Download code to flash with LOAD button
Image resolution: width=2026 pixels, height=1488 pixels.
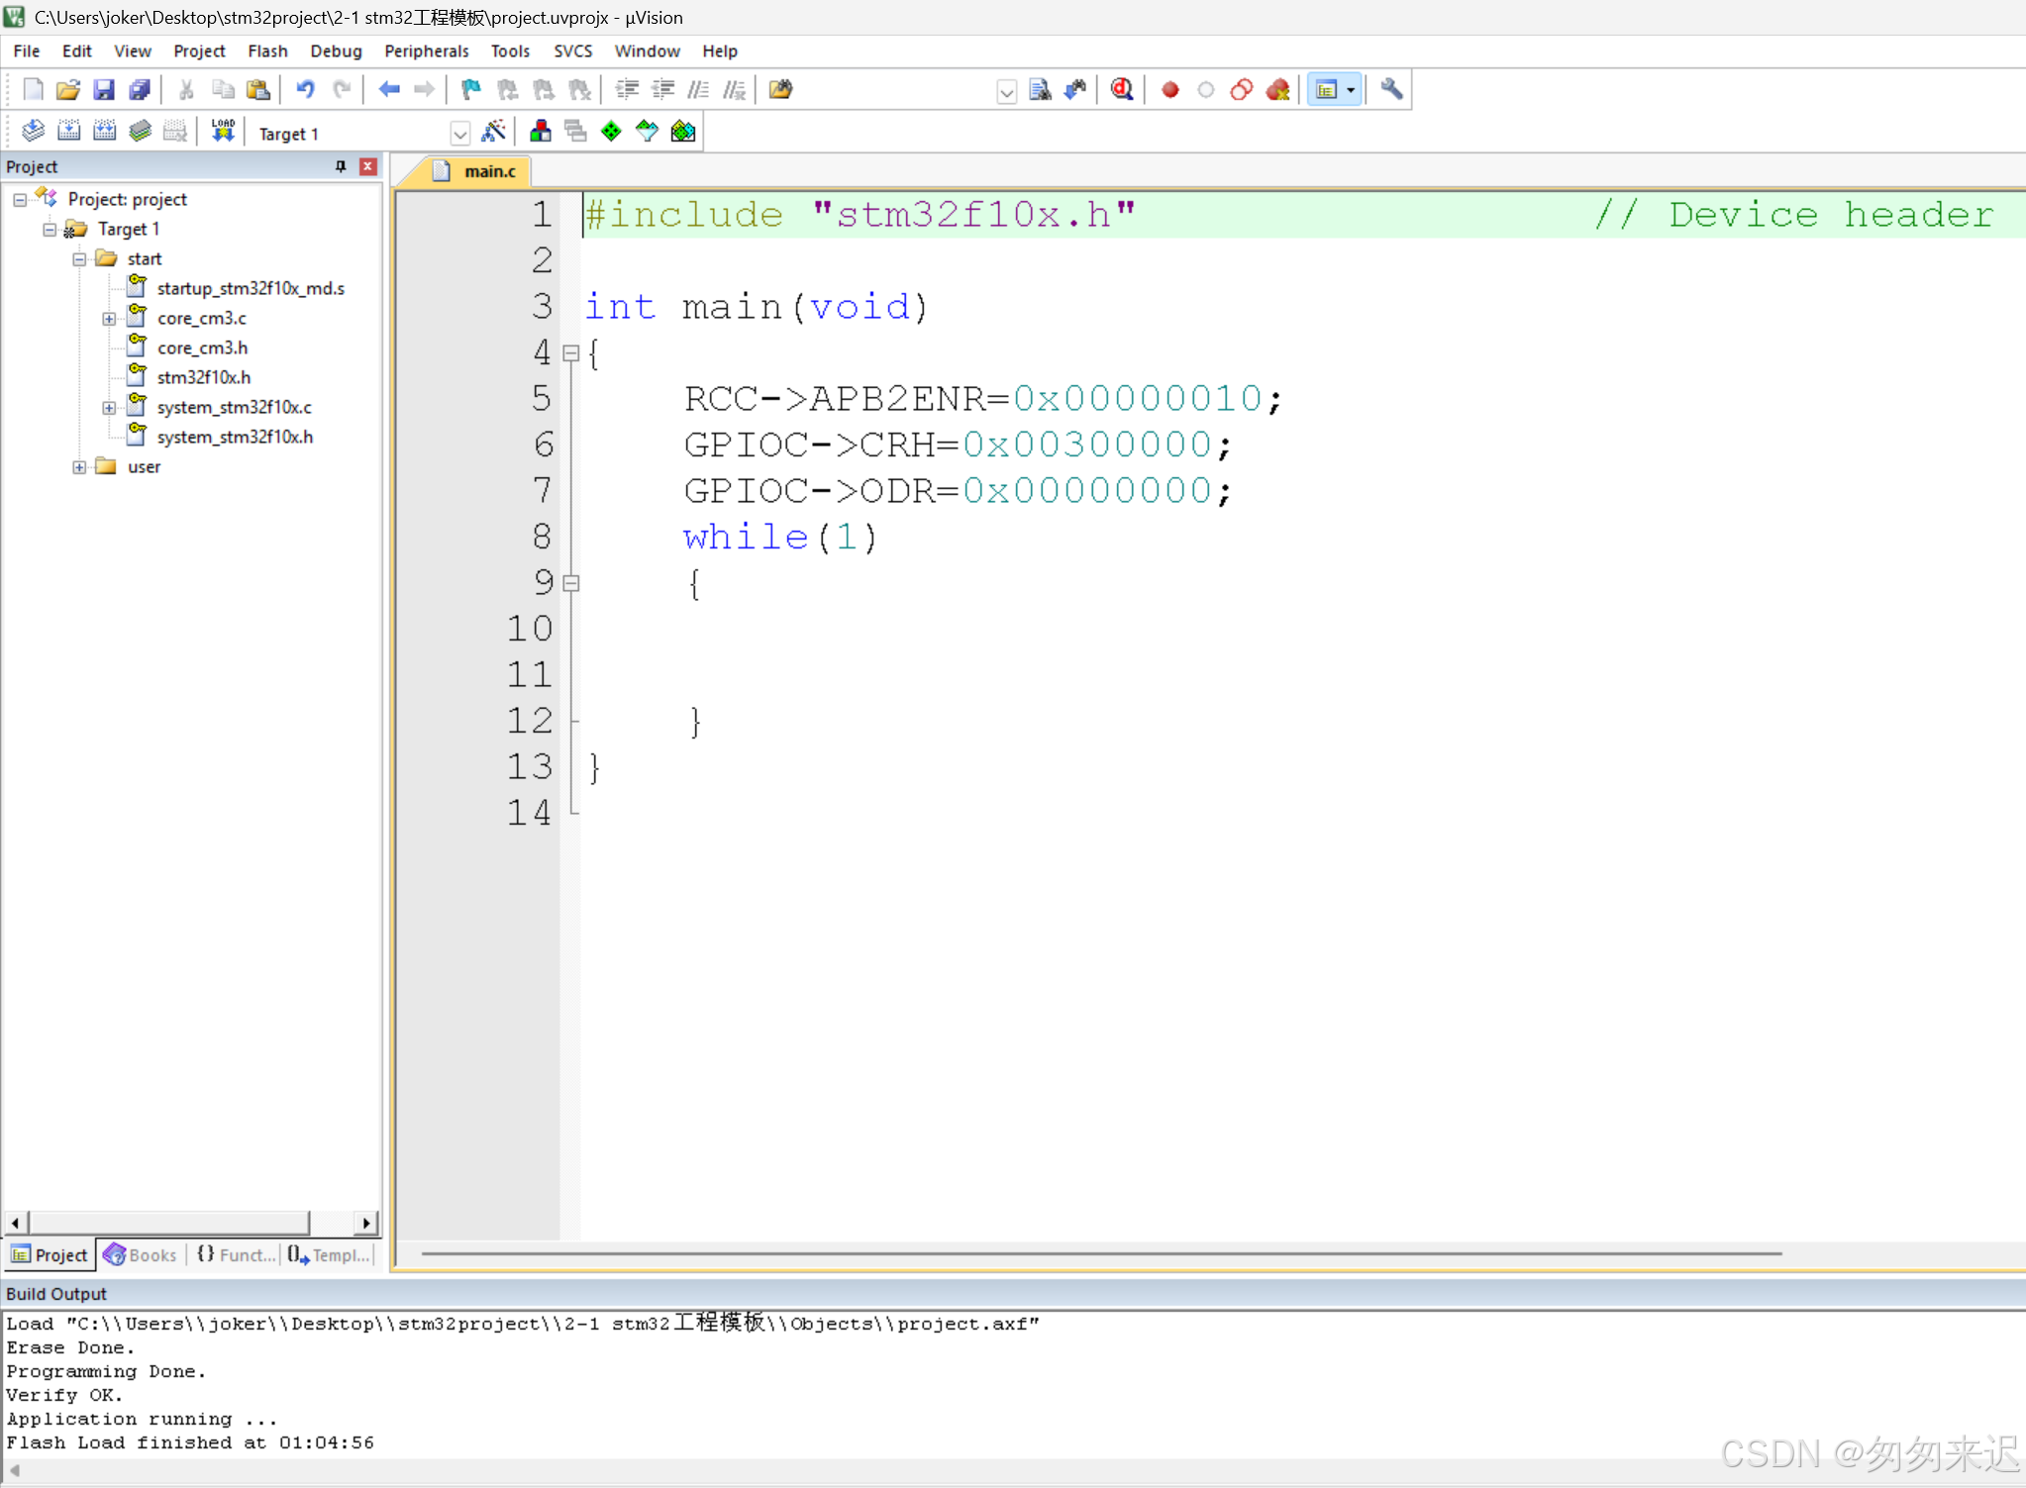pyautogui.click(x=221, y=130)
